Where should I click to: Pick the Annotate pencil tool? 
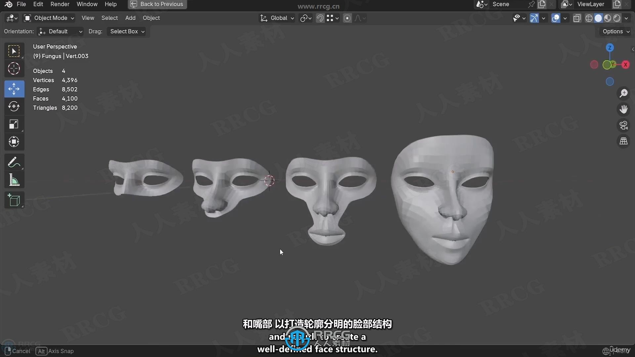click(x=14, y=162)
